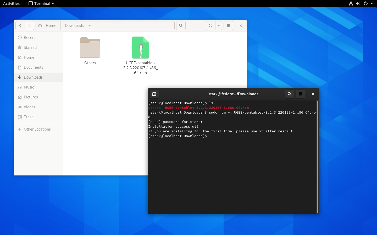This screenshot has width=377, height=235.
Task: Open Other Locations in sidebar
Action: tap(38, 129)
